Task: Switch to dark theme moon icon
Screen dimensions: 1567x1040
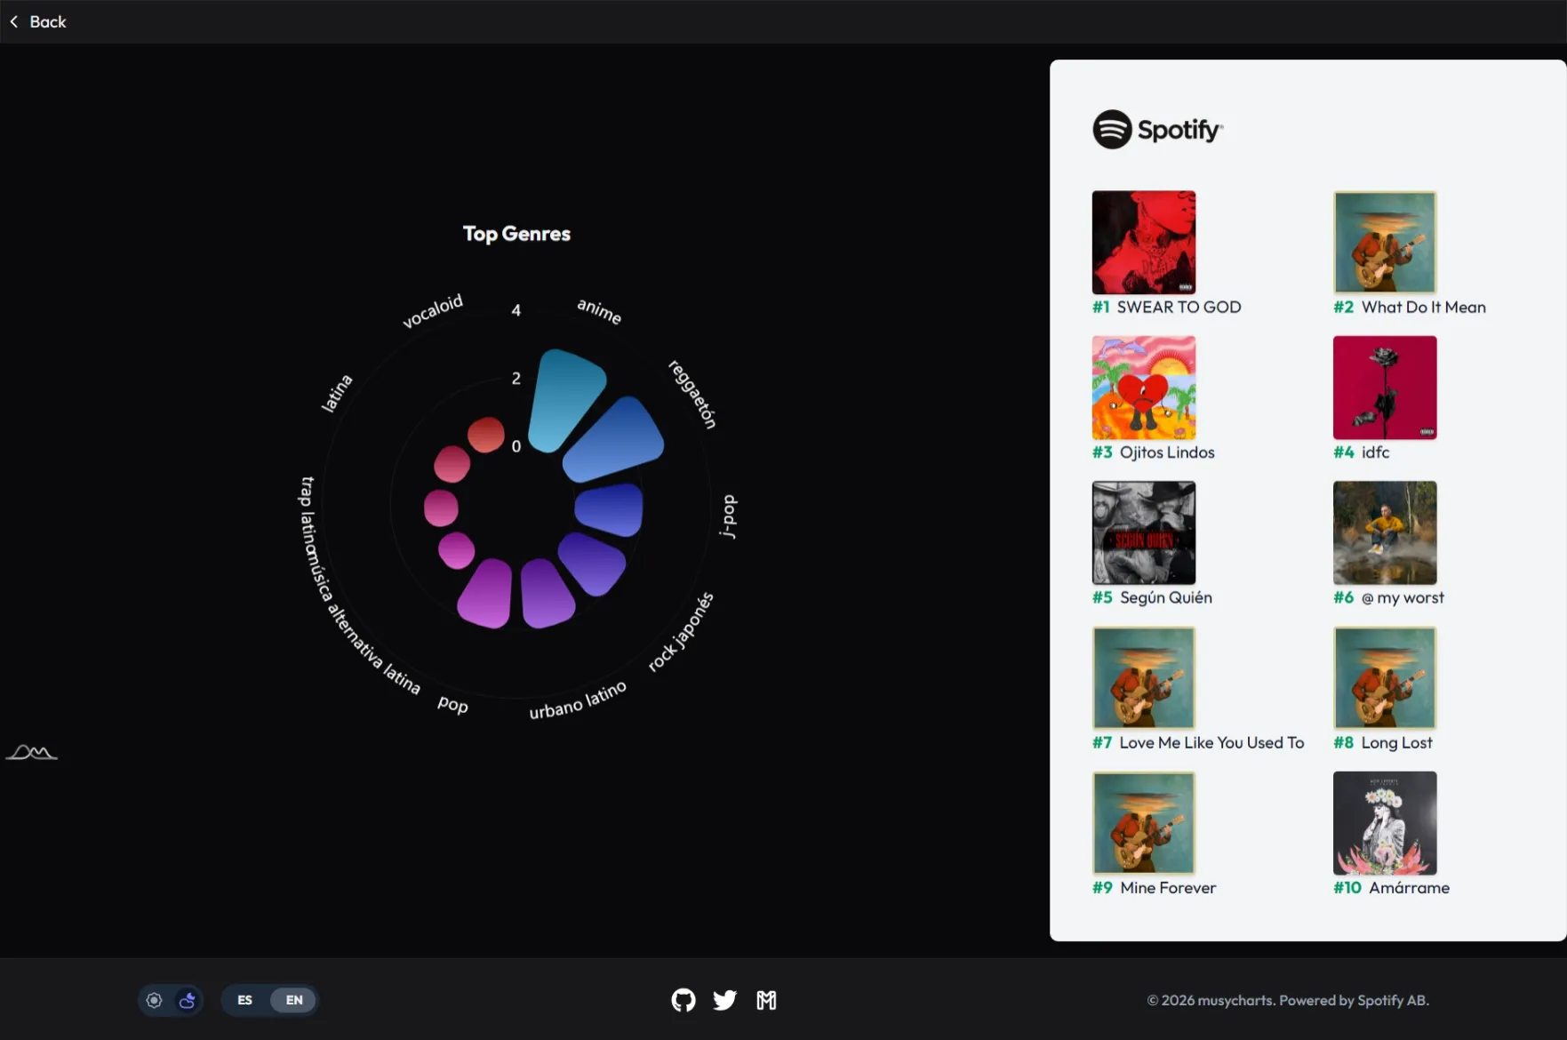Action: pyautogui.click(x=187, y=1000)
